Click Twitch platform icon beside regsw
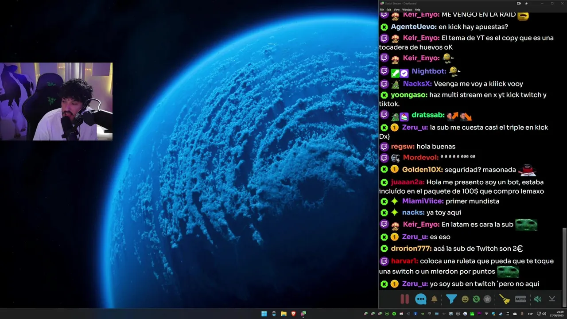 pos(384,147)
